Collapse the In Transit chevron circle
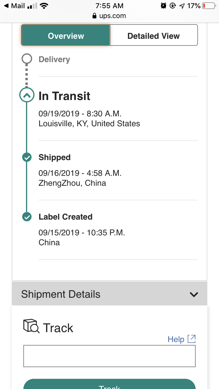The height and width of the screenshot is (389, 219). click(x=27, y=95)
